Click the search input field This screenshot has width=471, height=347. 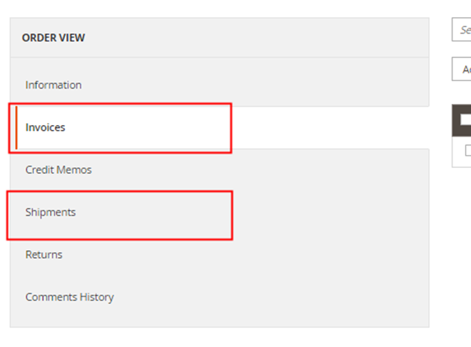tap(463, 30)
